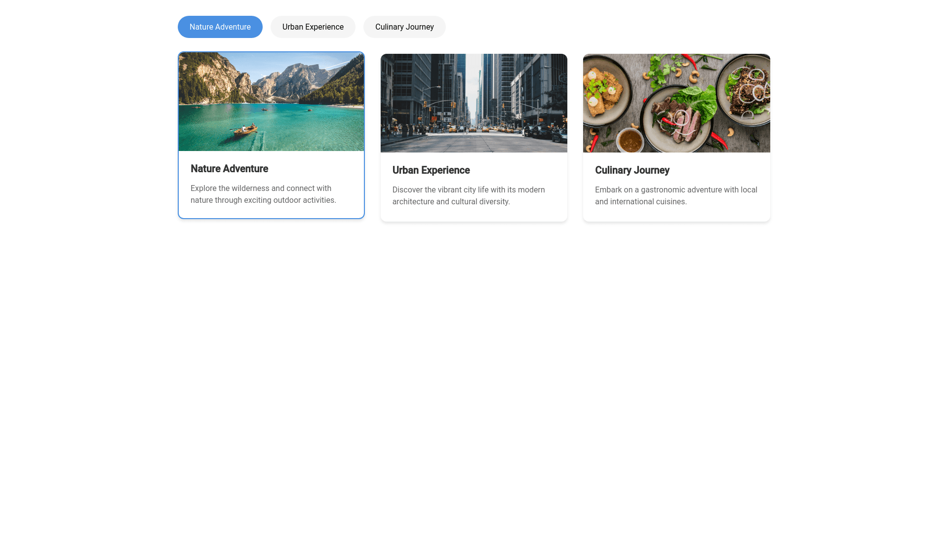This screenshot has width=948, height=533.
Task: Click the Urban Experience card heading
Action: 431,170
